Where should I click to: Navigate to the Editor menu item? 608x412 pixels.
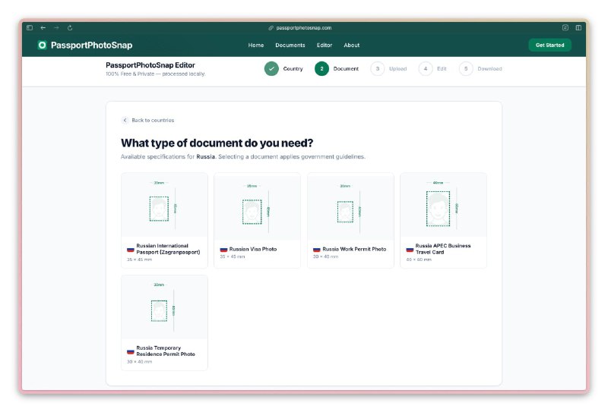click(325, 46)
